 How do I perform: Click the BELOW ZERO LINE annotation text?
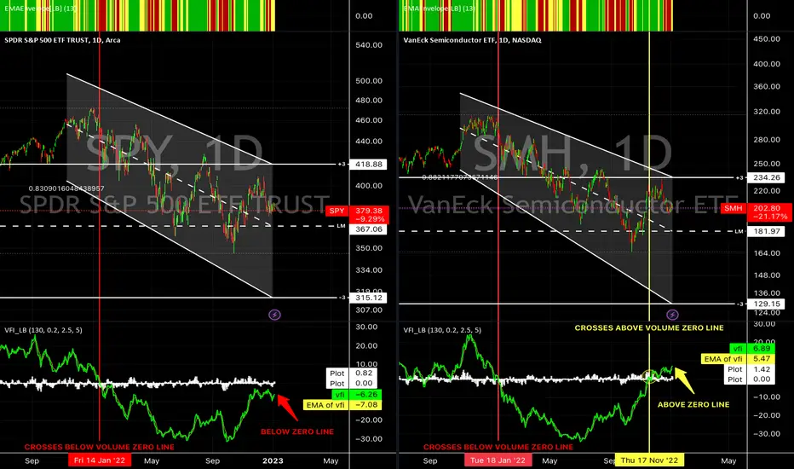[297, 432]
